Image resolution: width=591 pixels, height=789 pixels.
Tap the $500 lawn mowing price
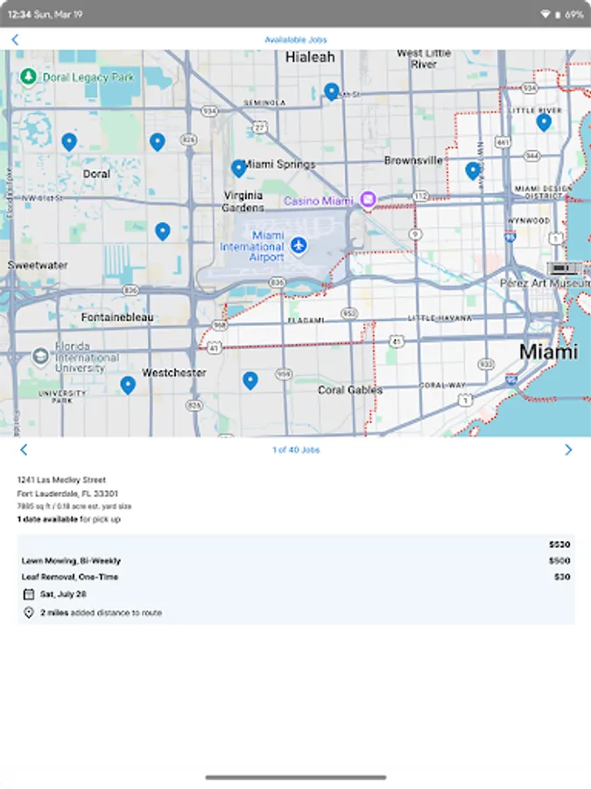coord(559,560)
